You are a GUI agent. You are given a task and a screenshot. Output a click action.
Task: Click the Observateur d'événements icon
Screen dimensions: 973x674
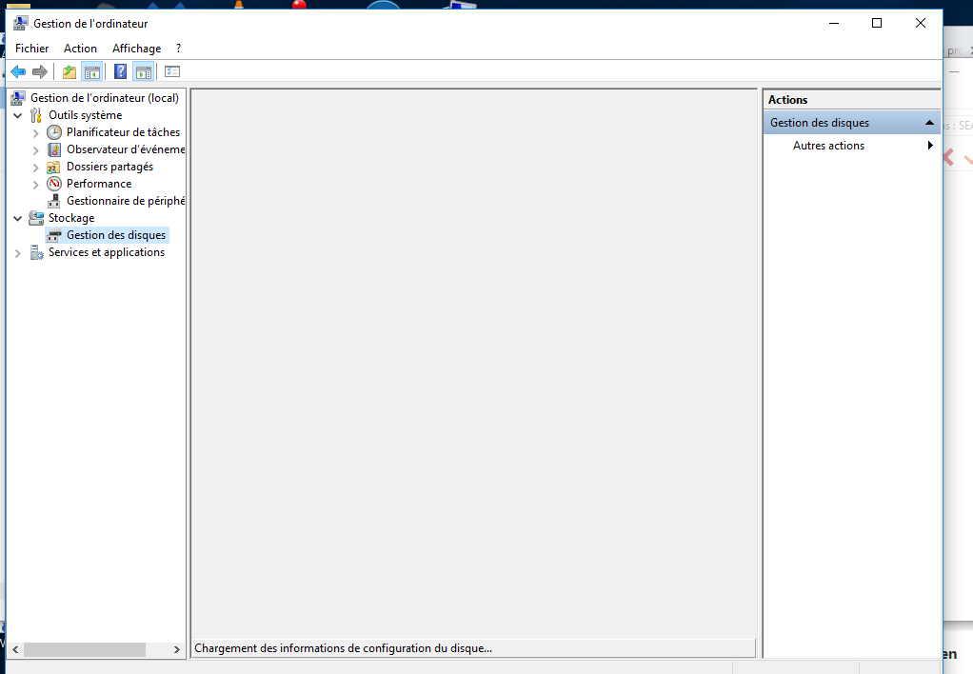(54, 149)
